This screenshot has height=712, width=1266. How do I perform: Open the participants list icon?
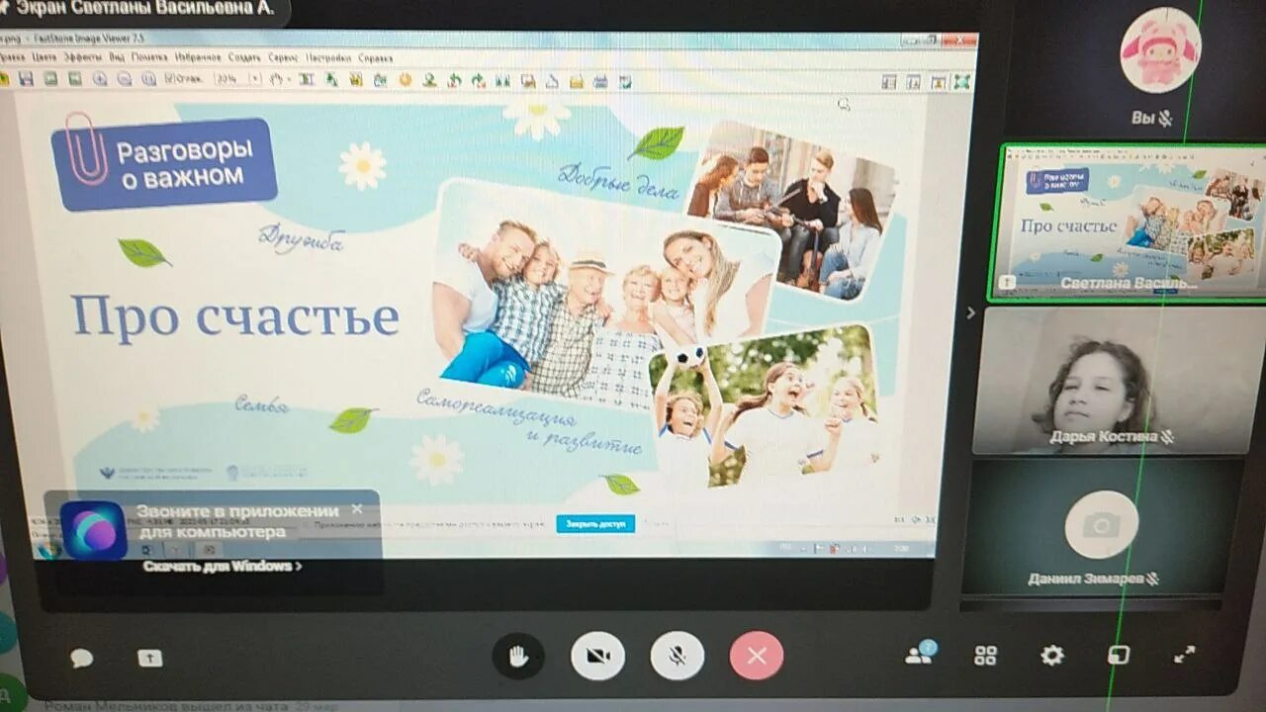[921, 654]
